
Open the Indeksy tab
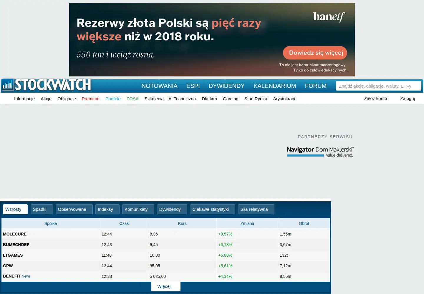click(x=107, y=209)
